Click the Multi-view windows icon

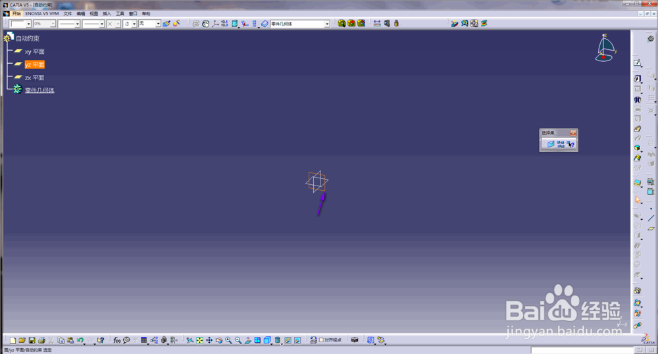258,340
